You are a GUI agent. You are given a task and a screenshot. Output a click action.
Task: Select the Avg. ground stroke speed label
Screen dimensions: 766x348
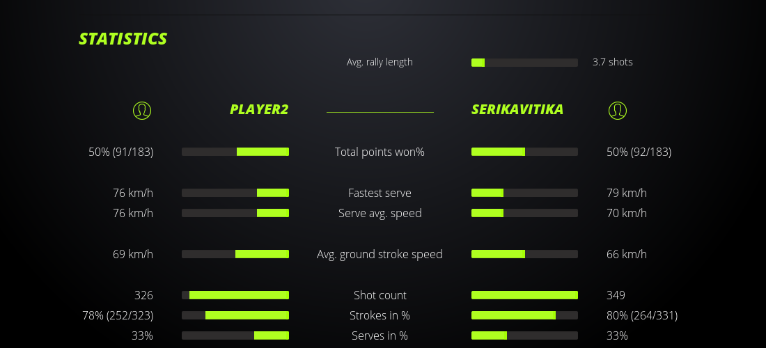tap(380, 254)
